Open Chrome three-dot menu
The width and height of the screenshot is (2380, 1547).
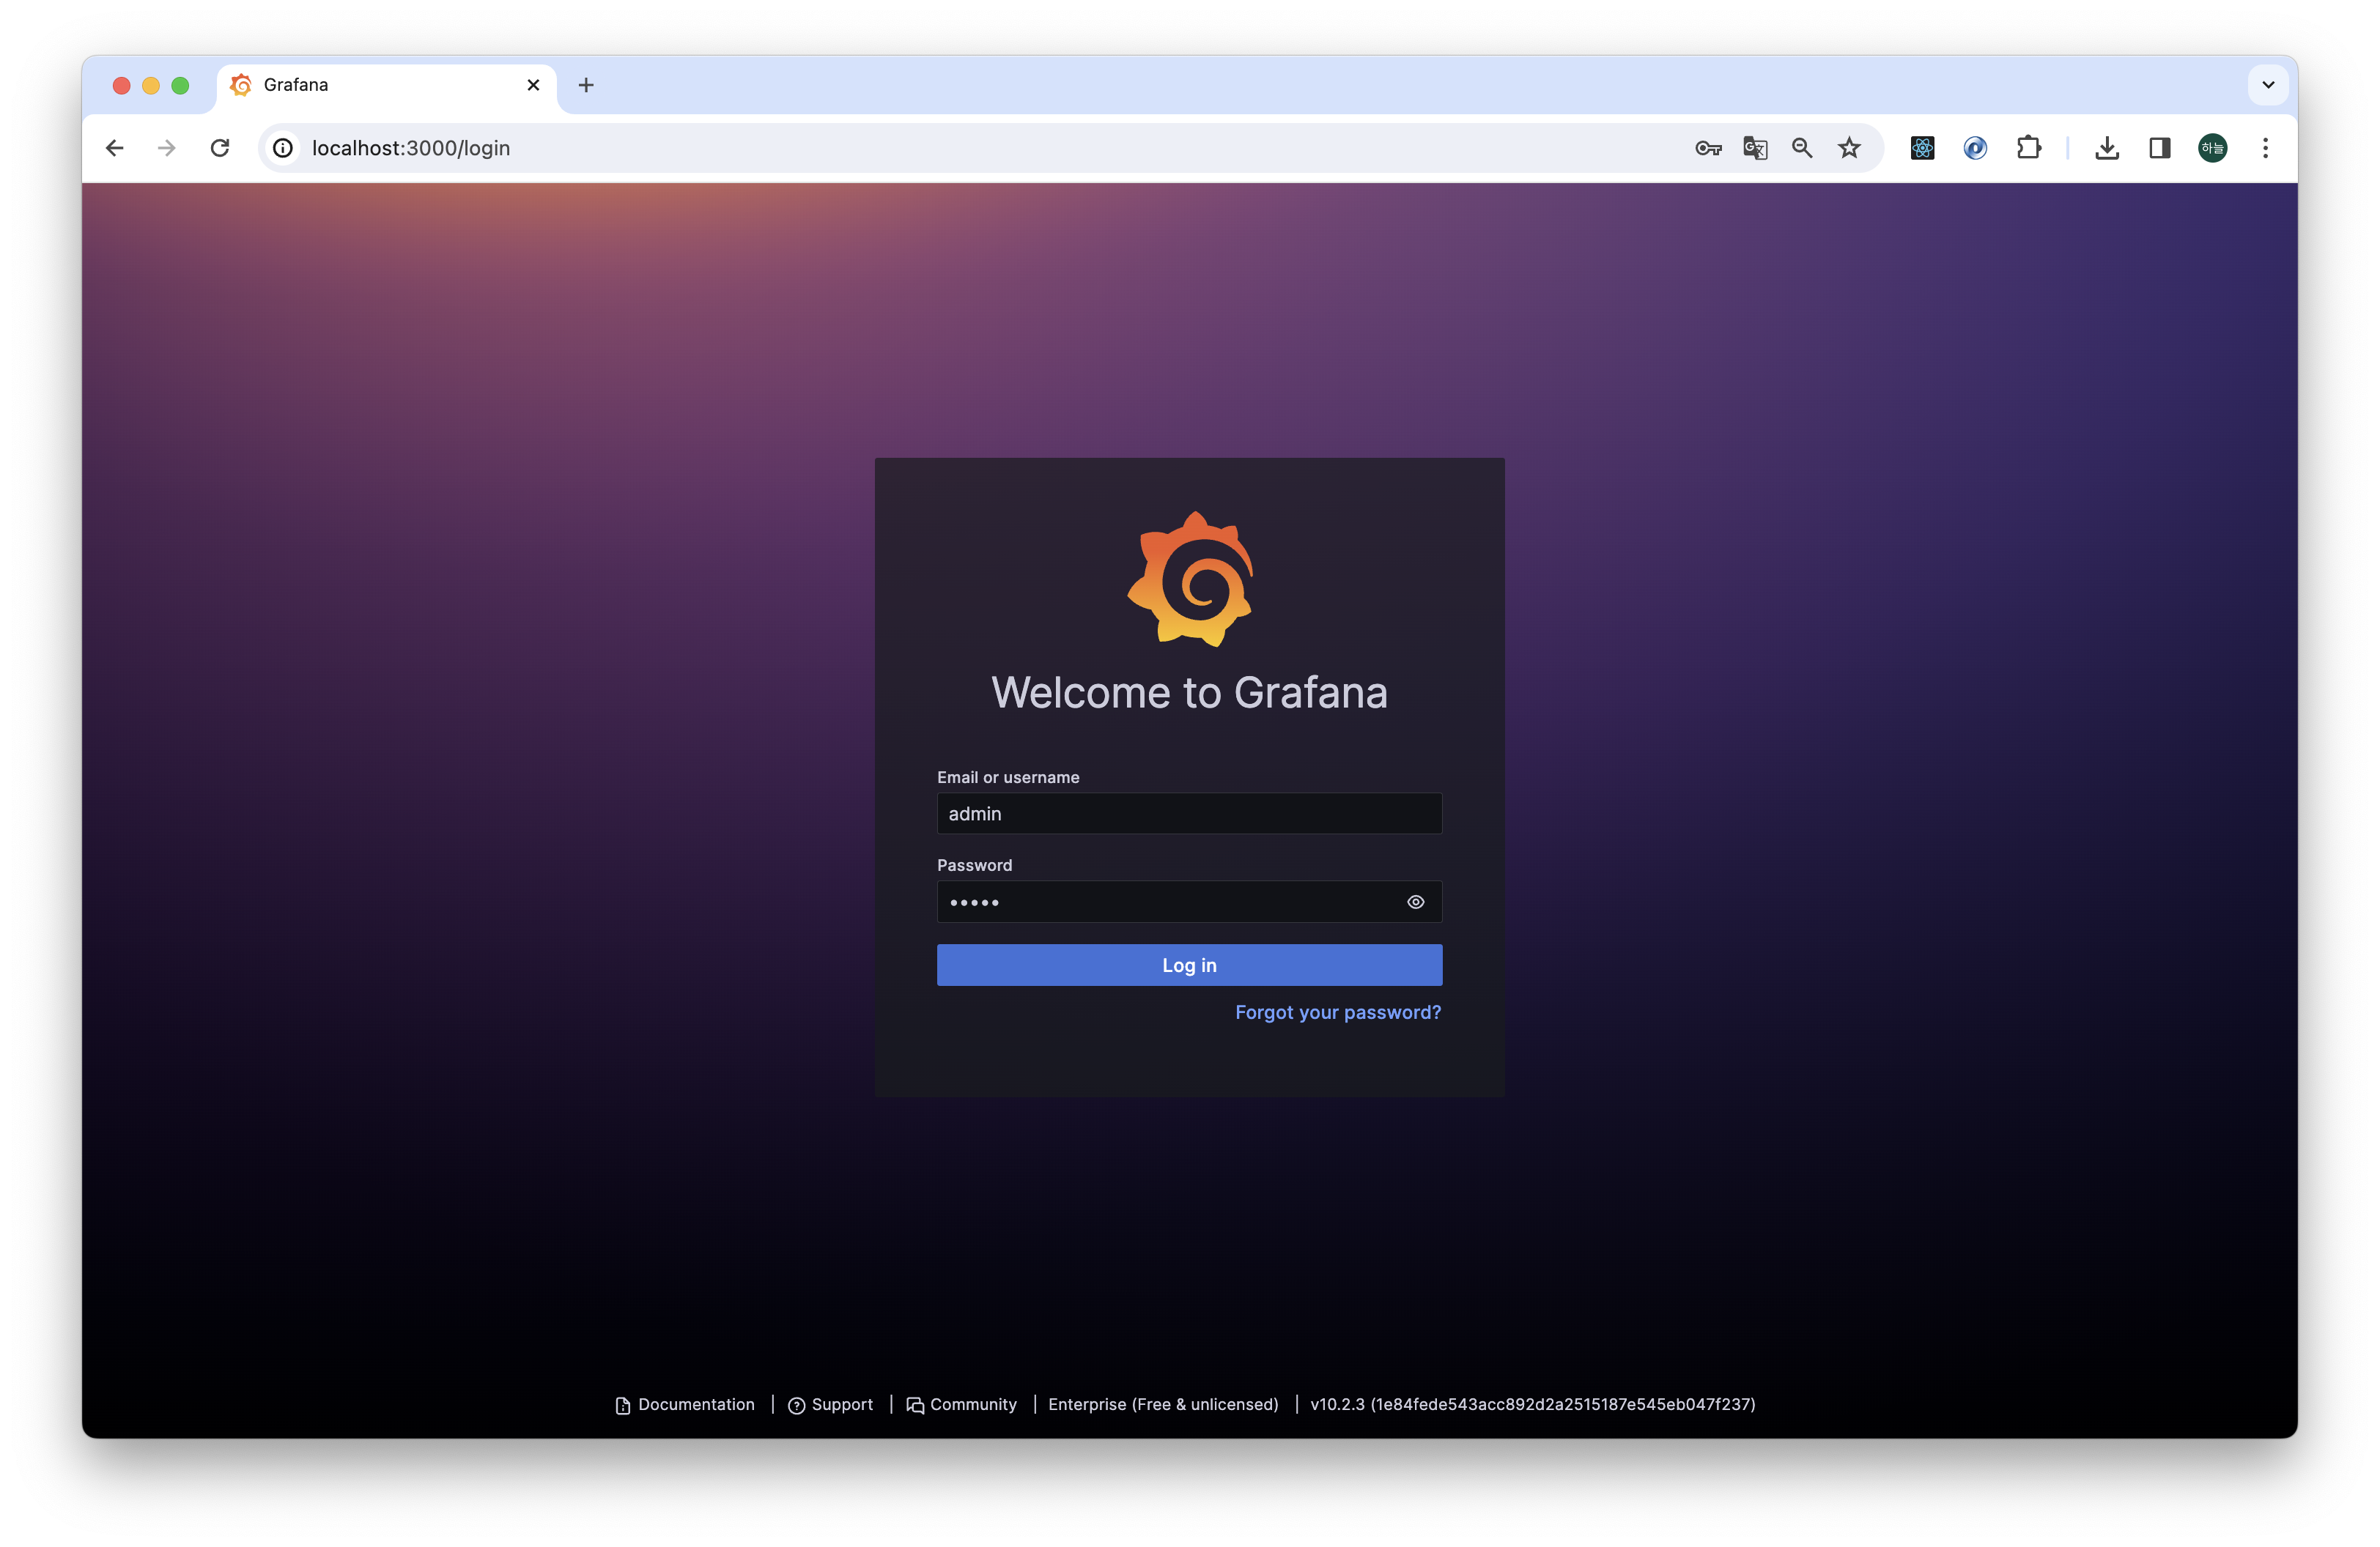coord(2265,148)
